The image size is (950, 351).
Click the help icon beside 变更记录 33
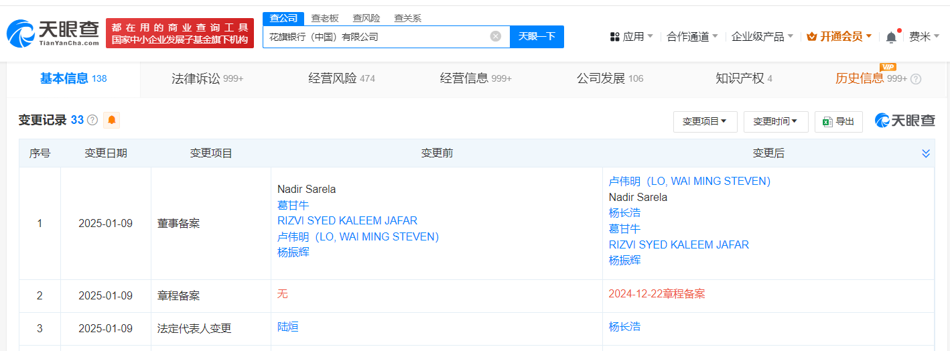(x=92, y=120)
